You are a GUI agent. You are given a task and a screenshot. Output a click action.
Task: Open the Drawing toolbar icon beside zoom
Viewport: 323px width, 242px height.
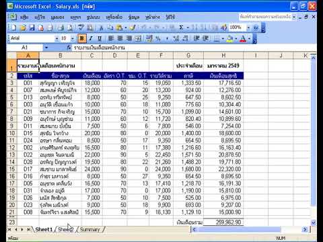tap(223, 28)
